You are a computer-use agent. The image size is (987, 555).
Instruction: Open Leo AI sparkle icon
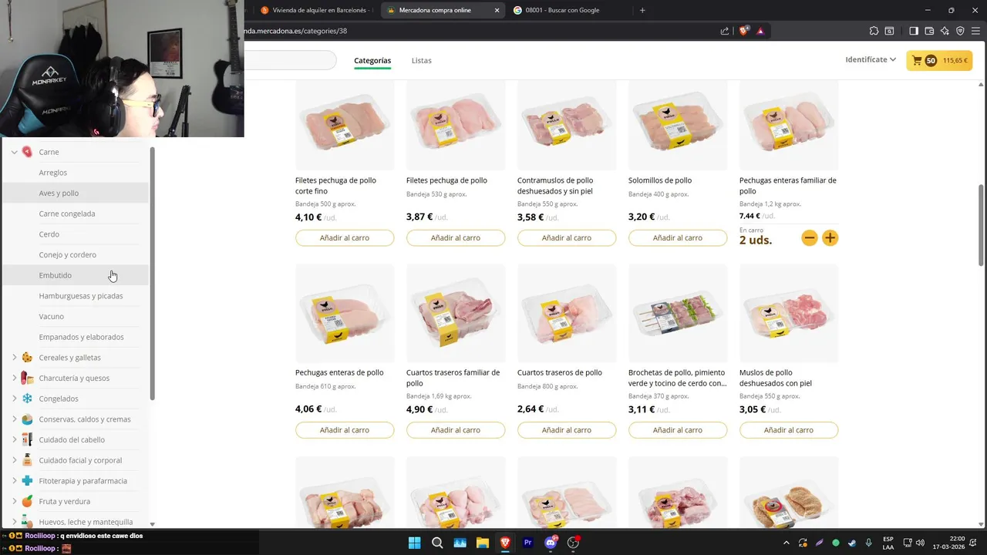[945, 31]
